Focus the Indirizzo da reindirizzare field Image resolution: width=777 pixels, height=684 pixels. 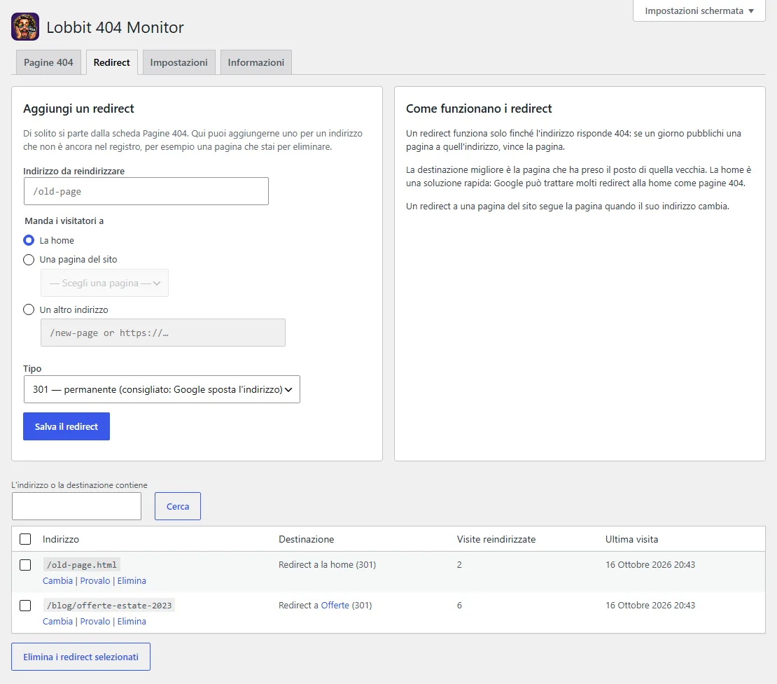(x=146, y=191)
